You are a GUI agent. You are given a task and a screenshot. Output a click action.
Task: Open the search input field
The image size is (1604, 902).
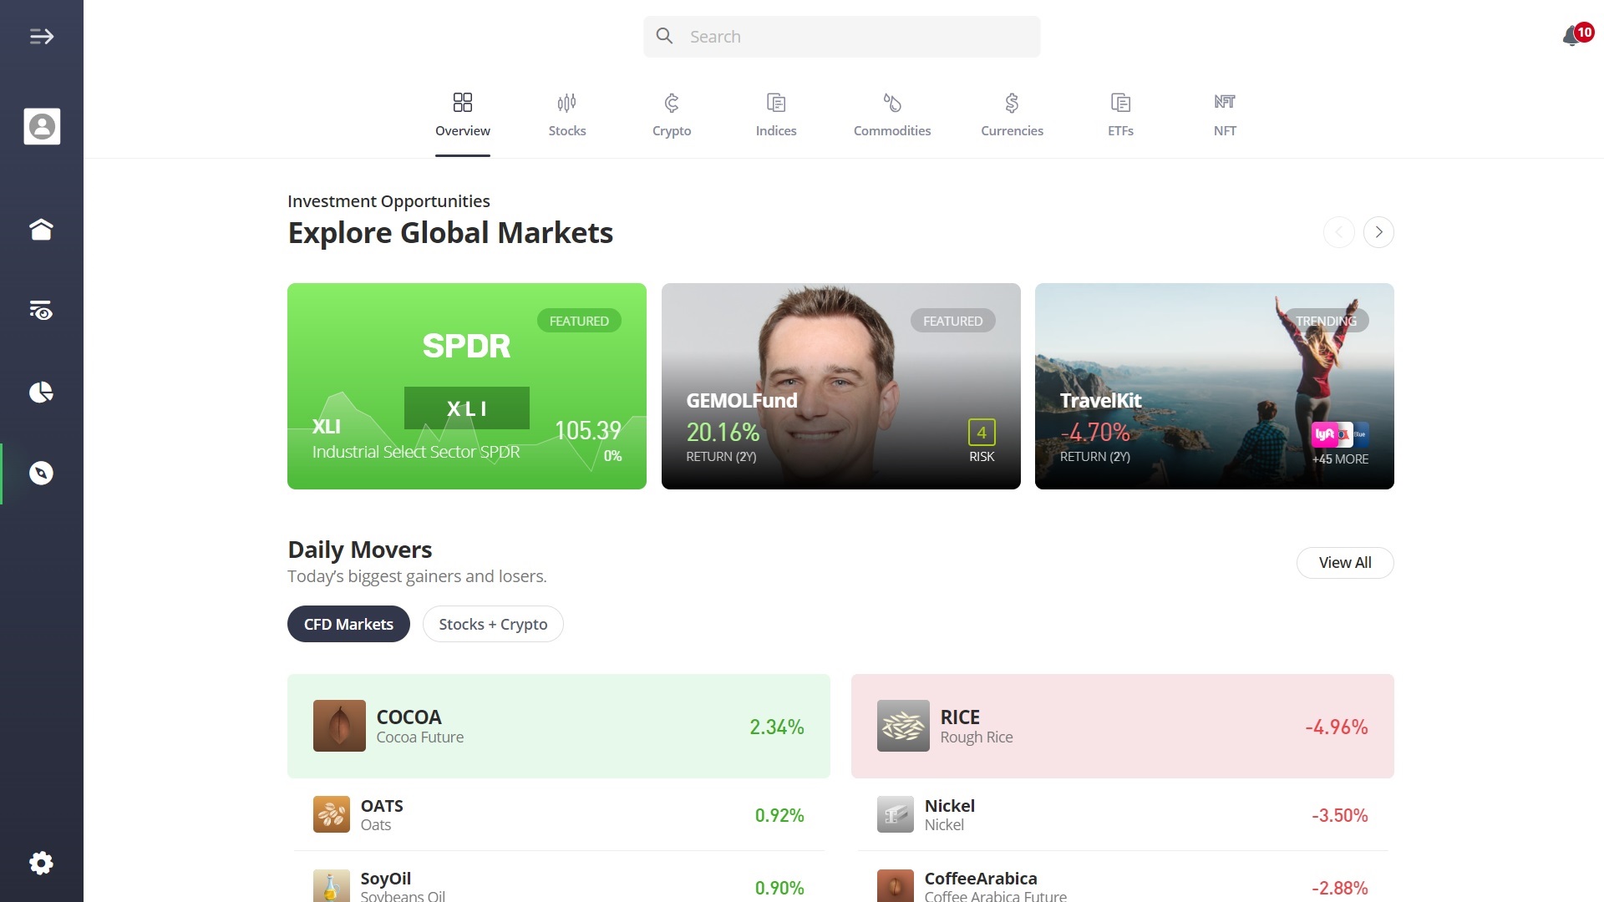840,37
